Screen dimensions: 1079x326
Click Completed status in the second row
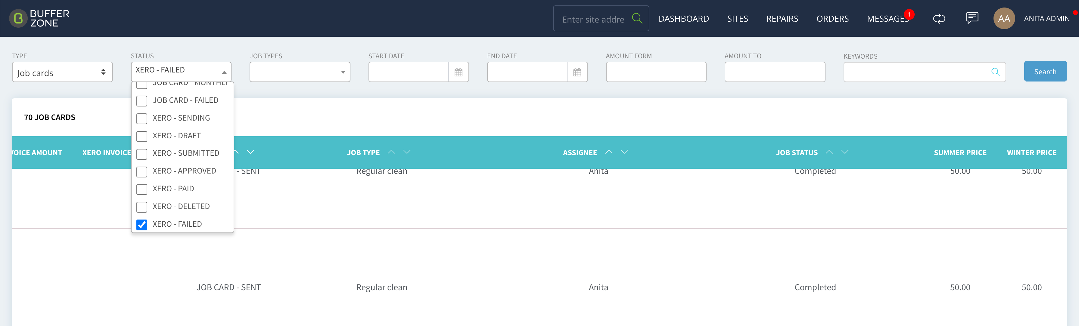tap(815, 288)
